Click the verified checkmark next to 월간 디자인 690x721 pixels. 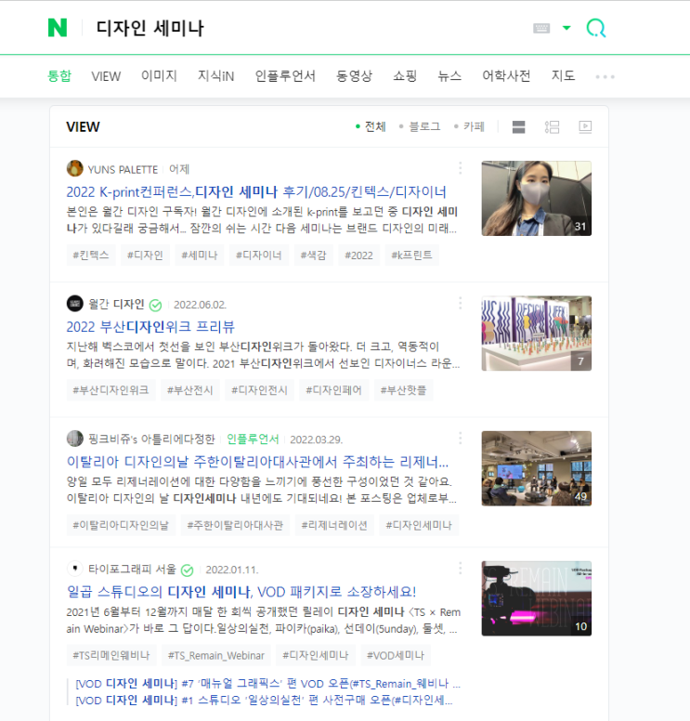(156, 305)
